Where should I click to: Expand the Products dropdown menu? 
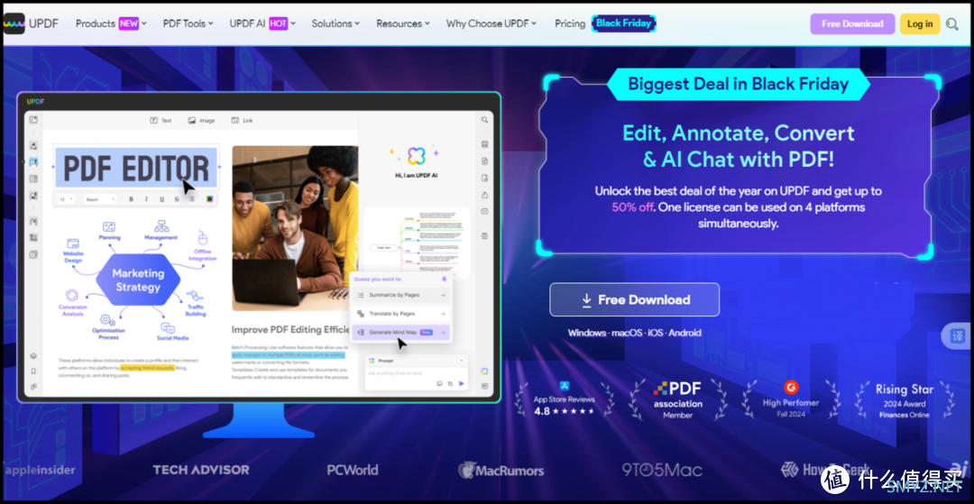[x=111, y=23]
